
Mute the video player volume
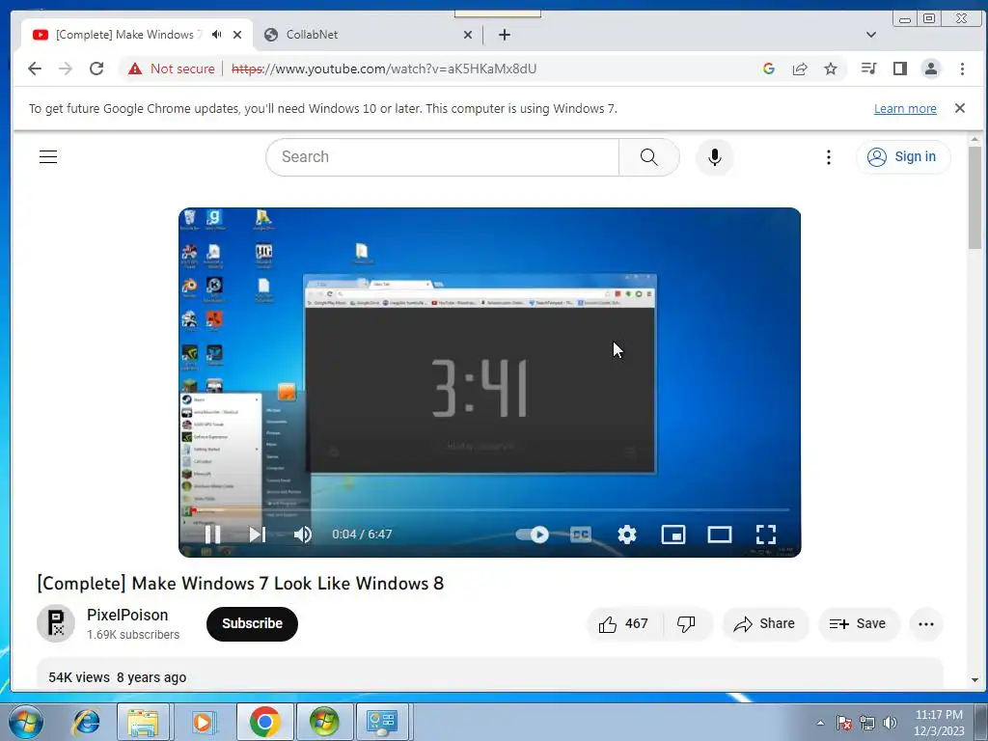tap(302, 535)
